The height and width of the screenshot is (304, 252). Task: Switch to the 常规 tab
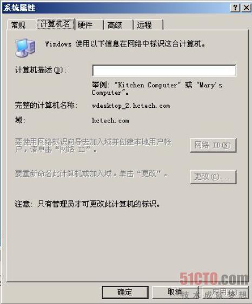(18, 25)
